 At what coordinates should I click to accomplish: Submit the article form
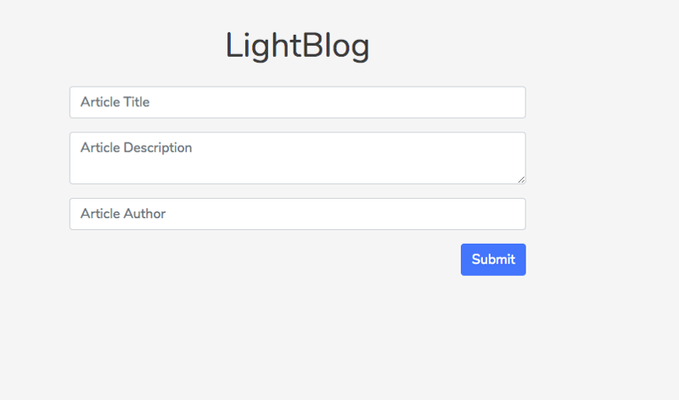click(x=493, y=260)
